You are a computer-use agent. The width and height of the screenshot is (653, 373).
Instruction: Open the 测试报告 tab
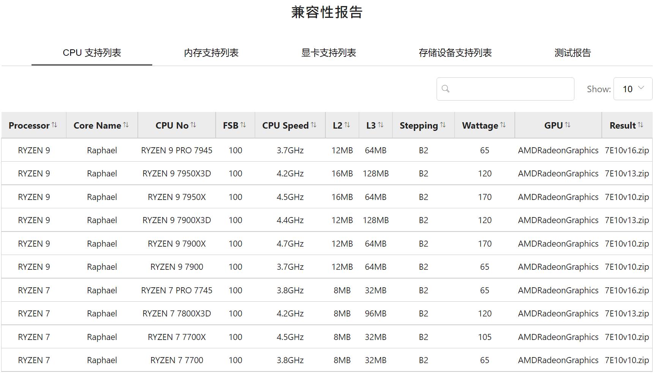pyautogui.click(x=573, y=53)
